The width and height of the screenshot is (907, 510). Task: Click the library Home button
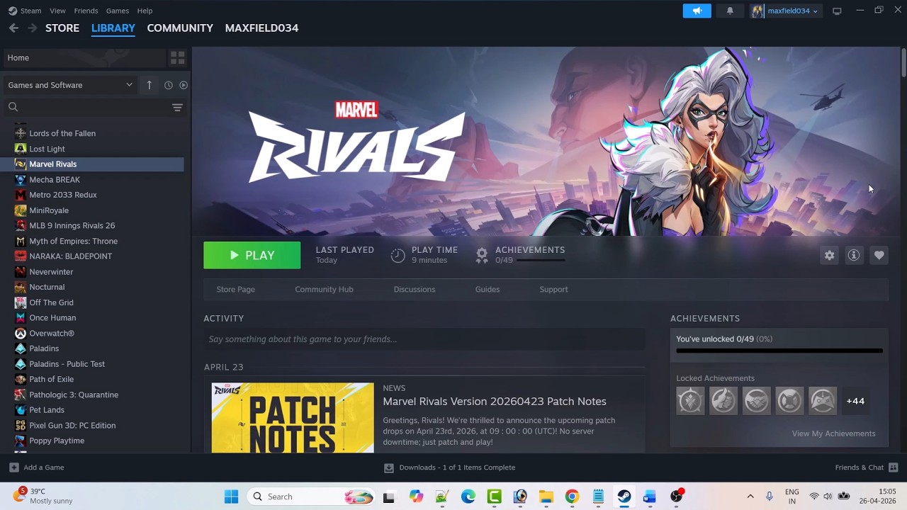point(85,57)
